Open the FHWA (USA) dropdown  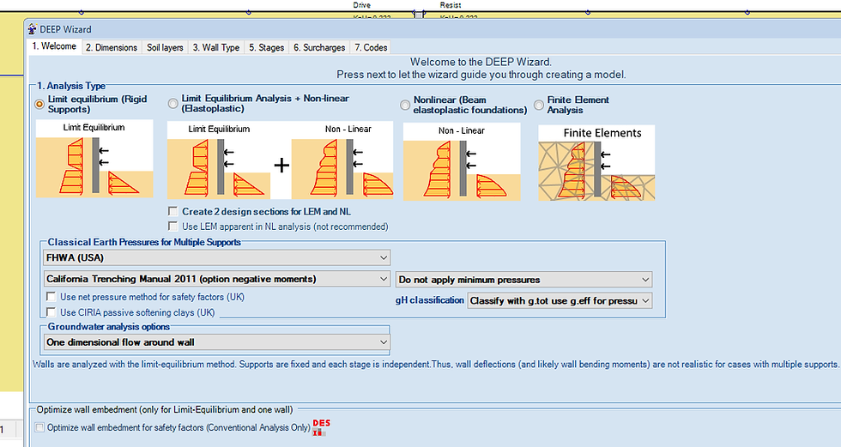(x=216, y=257)
